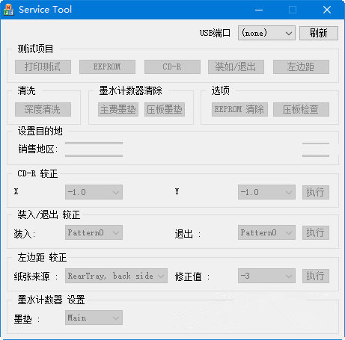Minimize the Service Tool window
345x340 pixels.
pos(259,10)
